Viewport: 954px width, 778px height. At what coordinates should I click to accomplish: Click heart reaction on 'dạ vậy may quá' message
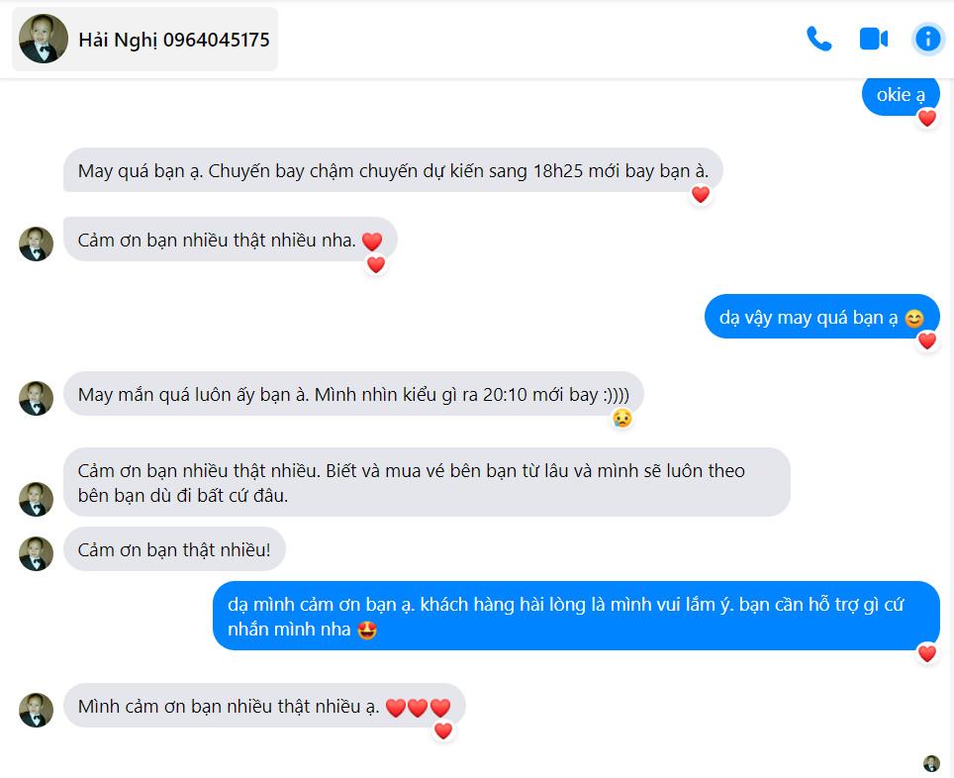pyautogui.click(x=926, y=340)
